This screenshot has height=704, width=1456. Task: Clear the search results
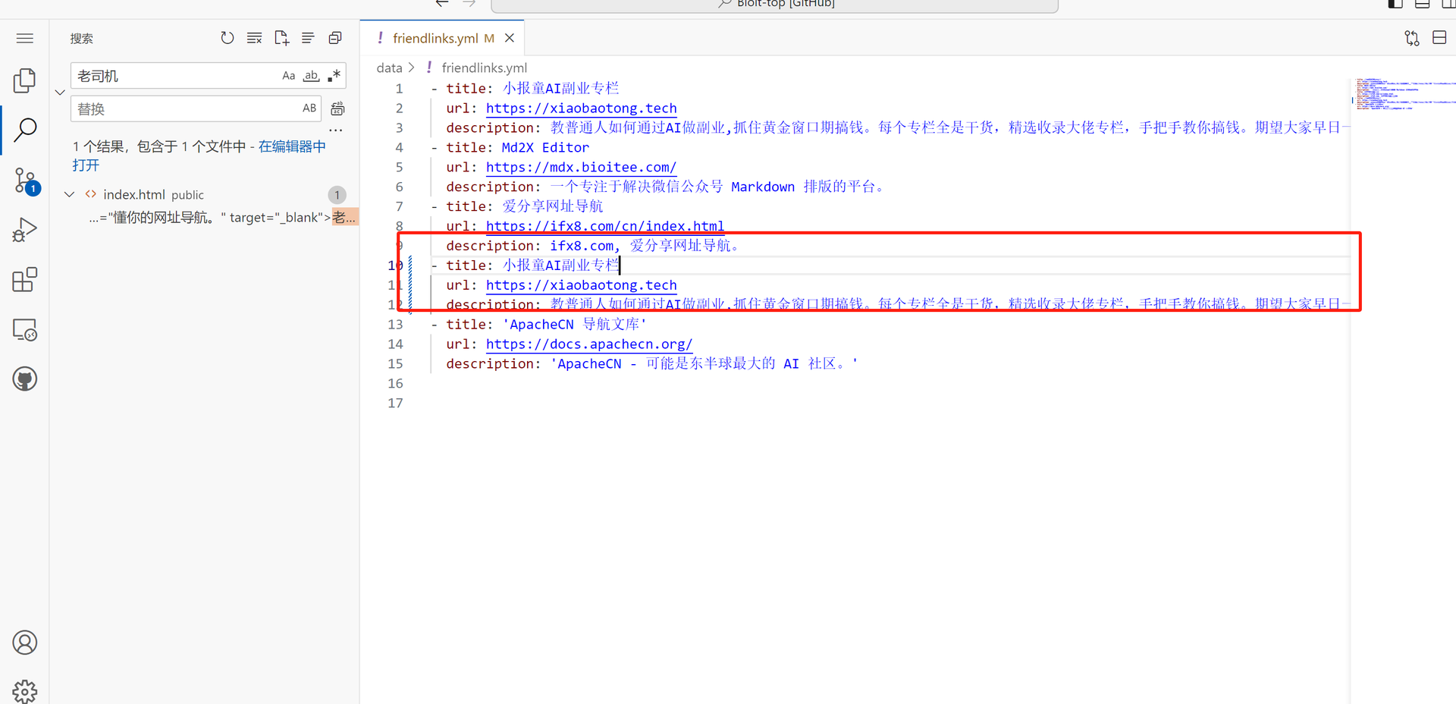tap(254, 38)
